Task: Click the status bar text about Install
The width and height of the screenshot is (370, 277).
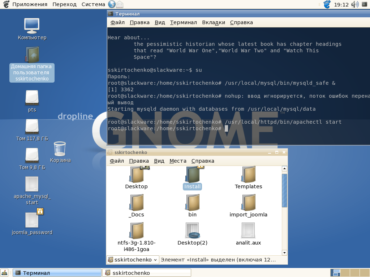Action: [x=218, y=260]
